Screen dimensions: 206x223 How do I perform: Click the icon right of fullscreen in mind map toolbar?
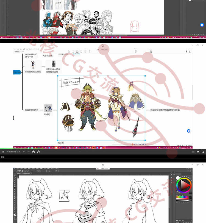151,51
